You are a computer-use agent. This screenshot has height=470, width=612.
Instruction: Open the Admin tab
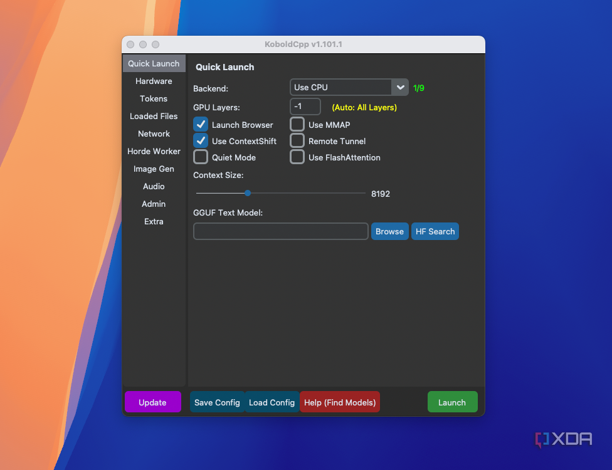154,204
